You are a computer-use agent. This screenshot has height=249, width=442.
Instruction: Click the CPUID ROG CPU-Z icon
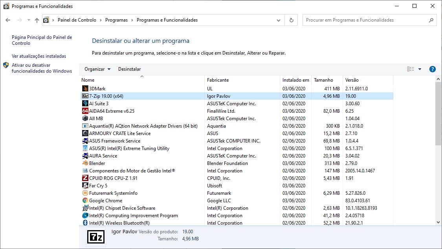[85, 178]
